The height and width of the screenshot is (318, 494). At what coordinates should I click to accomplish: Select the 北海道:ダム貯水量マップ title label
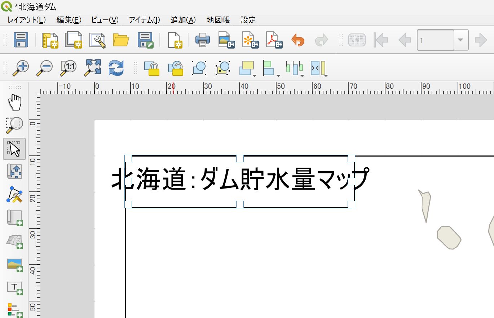click(x=240, y=182)
